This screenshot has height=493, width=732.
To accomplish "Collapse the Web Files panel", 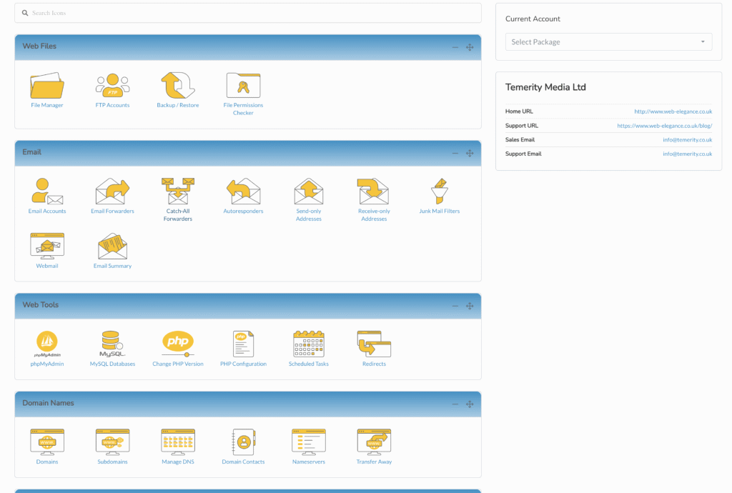I will pyautogui.click(x=455, y=47).
